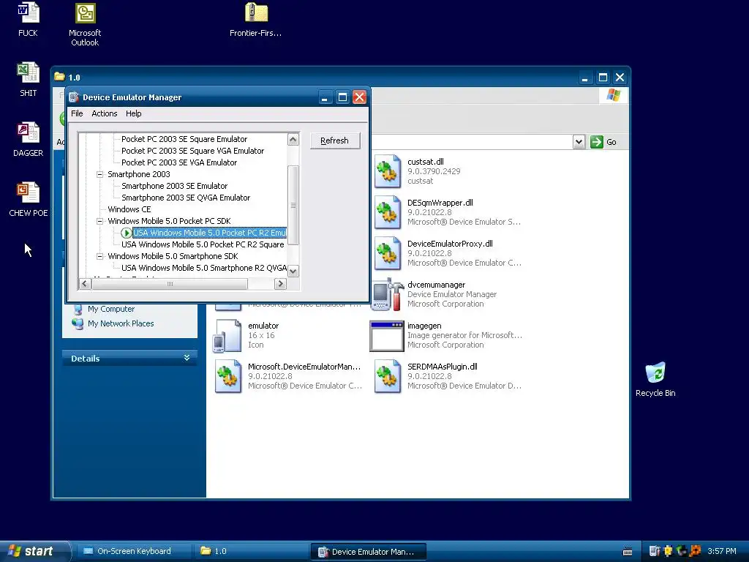The width and height of the screenshot is (749, 562).
Task: Select the custsat.dll file icon
Action: tap(388, 171)
